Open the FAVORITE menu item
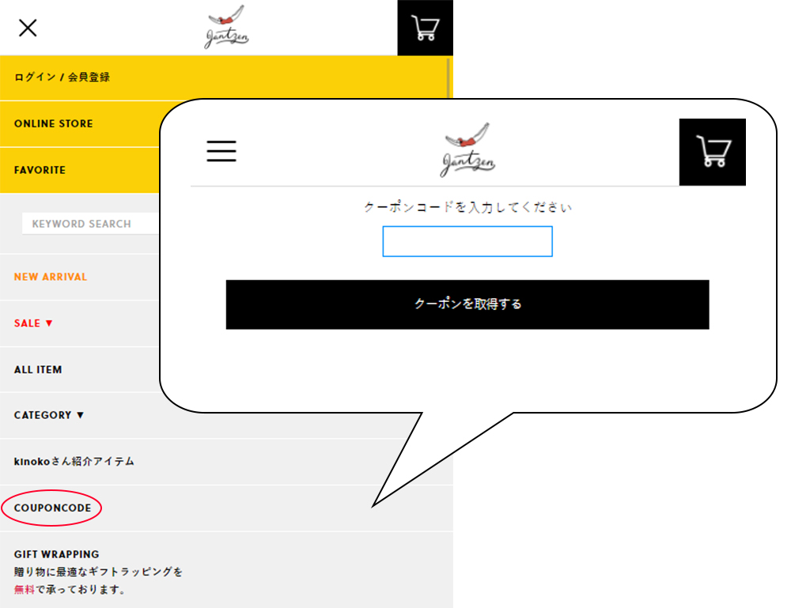The height and width of the screenshot is (608, 791). pyautogui.click(x=40, y=170)
